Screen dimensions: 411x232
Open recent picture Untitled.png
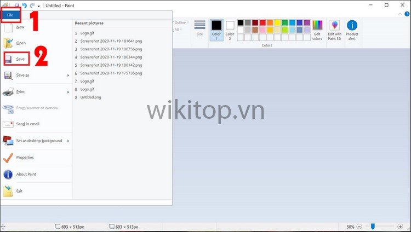(90, 97)
